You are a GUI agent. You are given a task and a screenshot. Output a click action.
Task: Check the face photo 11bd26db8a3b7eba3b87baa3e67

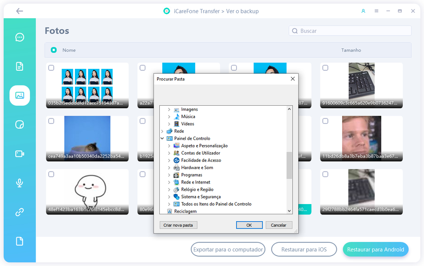(325, 121)
